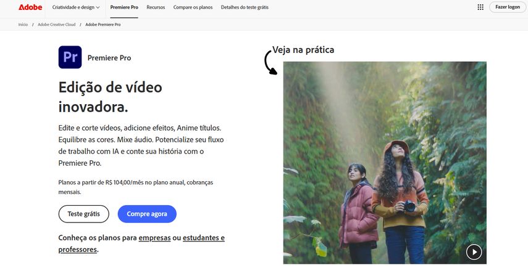Screen dimensions: 528x268
Task: Click the 'Veja na prática' caption
Action: click(x=303, y=50)
